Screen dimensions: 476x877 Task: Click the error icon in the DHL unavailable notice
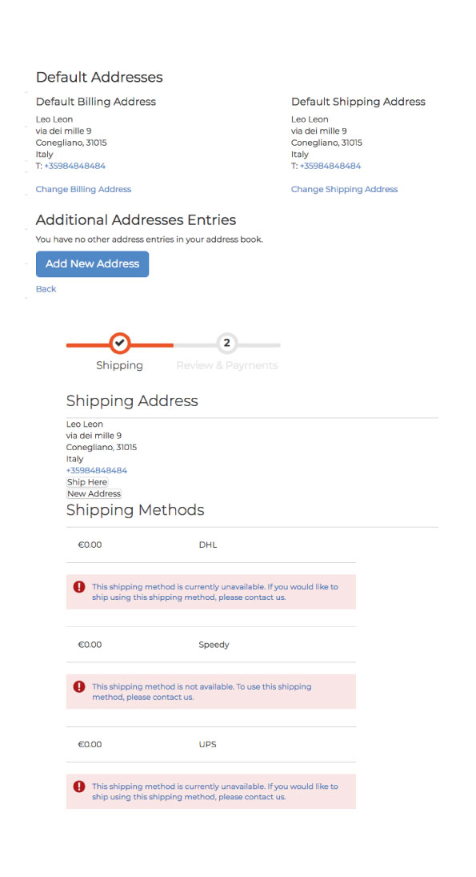[78, 586]
